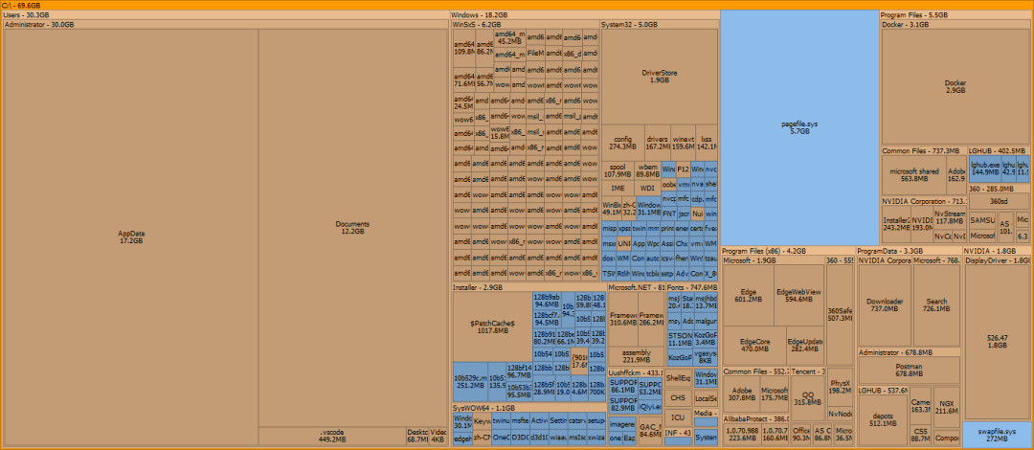Click the assembly 221.9MB block
The image size is (1034, 450).
click(x=636, y=356)
